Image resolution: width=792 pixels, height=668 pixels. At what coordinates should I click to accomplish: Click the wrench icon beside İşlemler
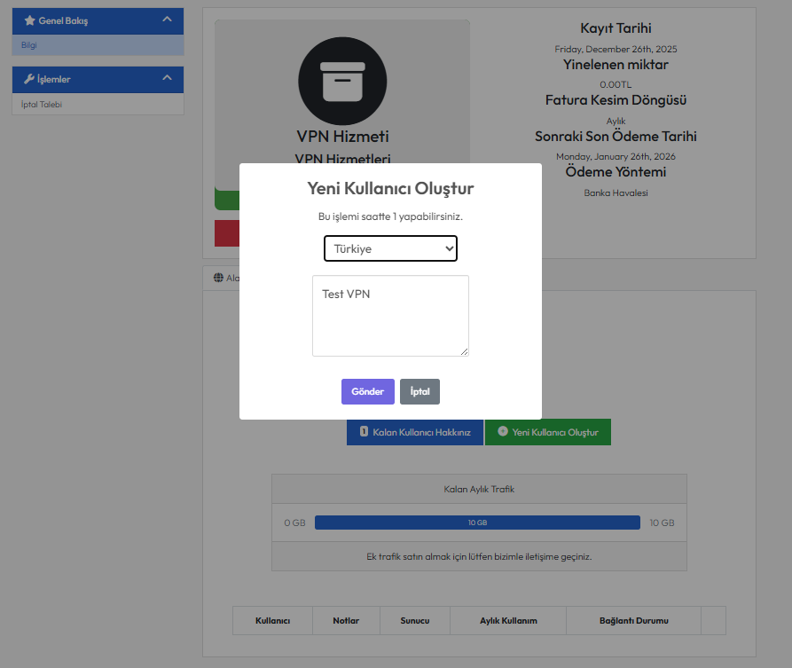pyautogui.click(x=29, y=79)
